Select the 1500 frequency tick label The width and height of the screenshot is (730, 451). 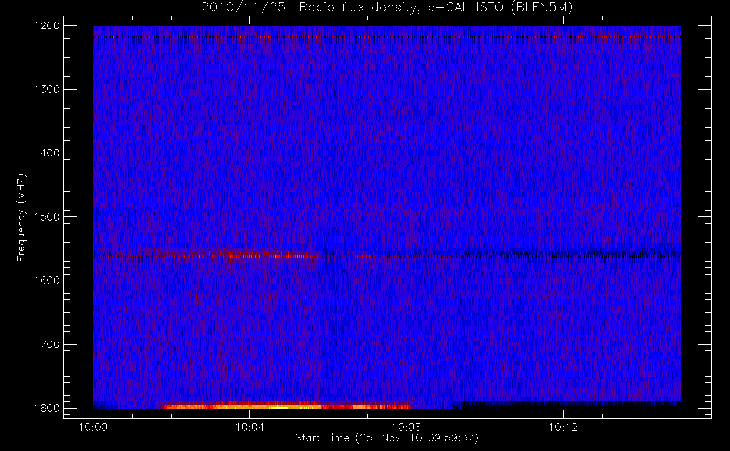pos(47,216)
